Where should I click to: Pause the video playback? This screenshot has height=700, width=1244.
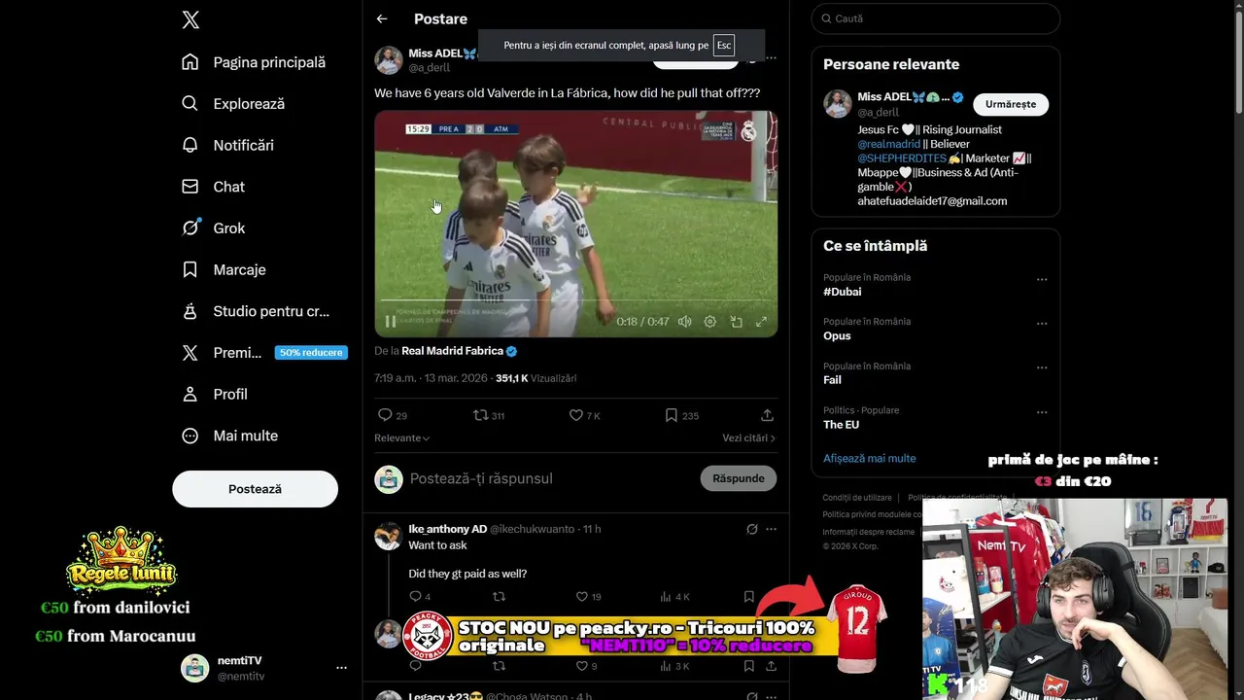(391, 322)
